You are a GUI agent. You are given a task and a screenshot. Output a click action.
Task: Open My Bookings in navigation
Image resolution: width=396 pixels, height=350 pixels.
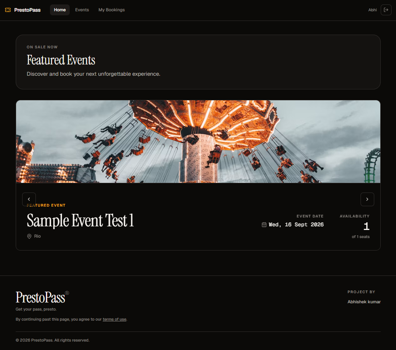tap(112, 10)
